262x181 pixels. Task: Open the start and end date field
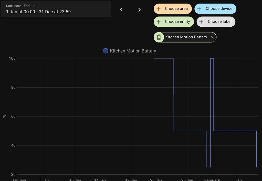coord(56,9)
